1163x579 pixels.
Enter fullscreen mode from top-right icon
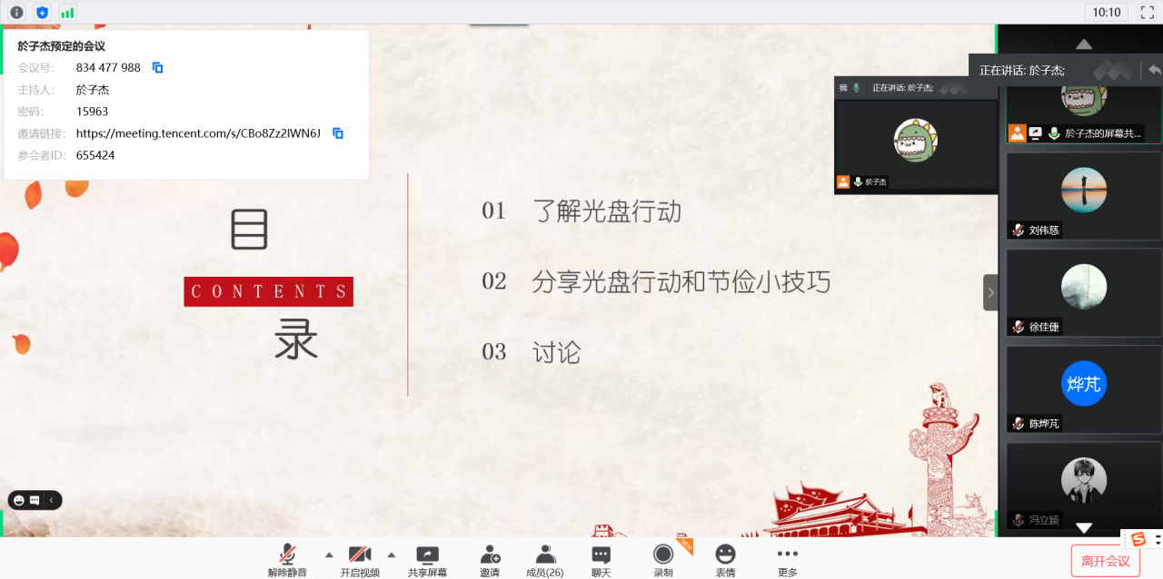[1147, 13]
